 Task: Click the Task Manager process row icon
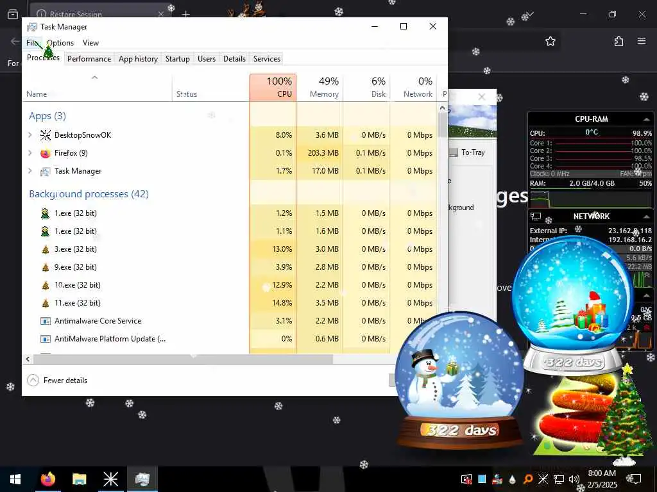(46, 171)
